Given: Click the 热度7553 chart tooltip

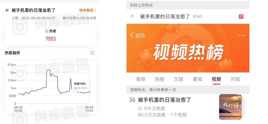Looking at the screenshot, I should click(80, 85).
